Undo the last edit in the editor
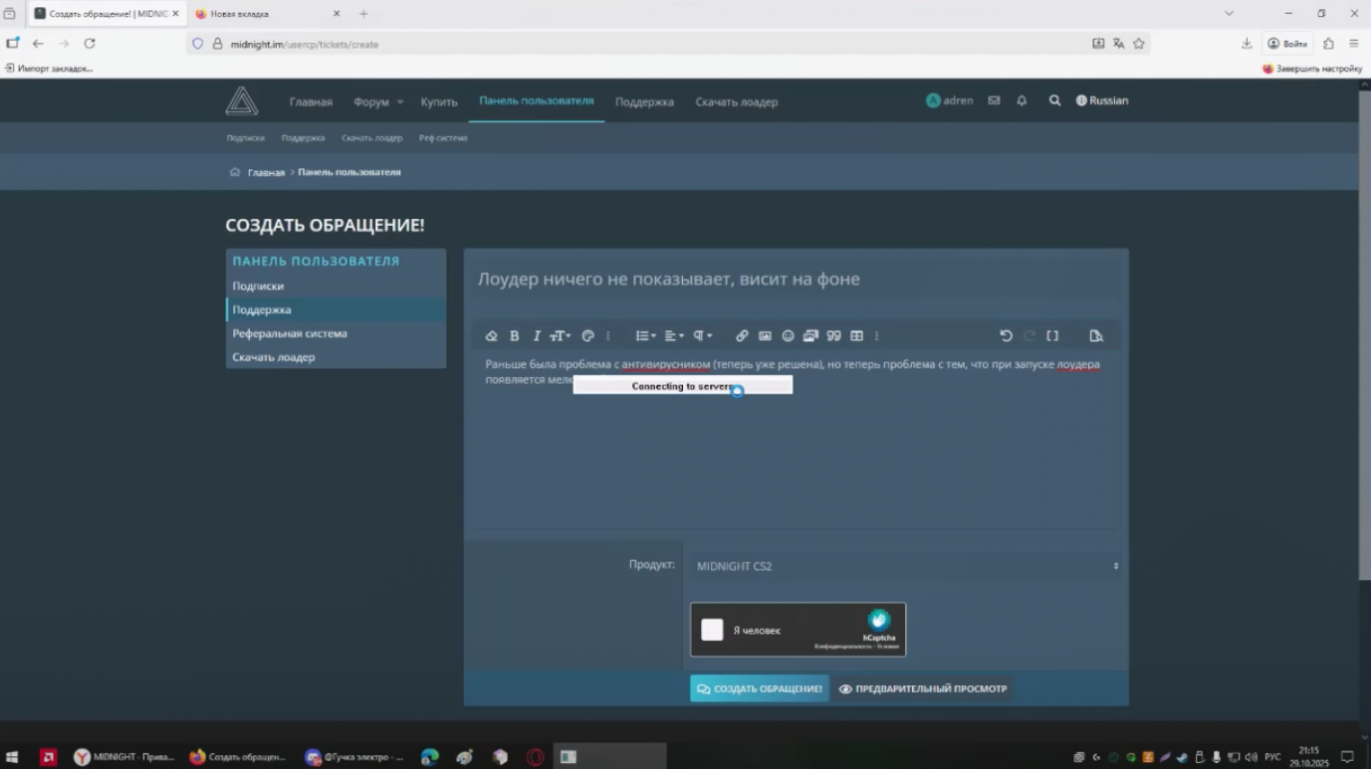Image resolution: width=1371 pixels, height=769 pixels. 1006,336
